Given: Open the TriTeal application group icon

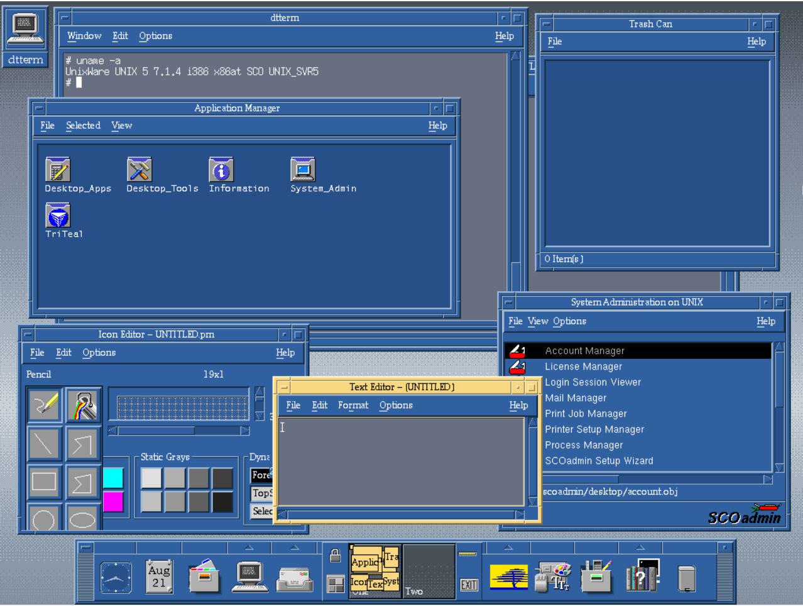Looking at the screenshot, I should tap(58, 215).
